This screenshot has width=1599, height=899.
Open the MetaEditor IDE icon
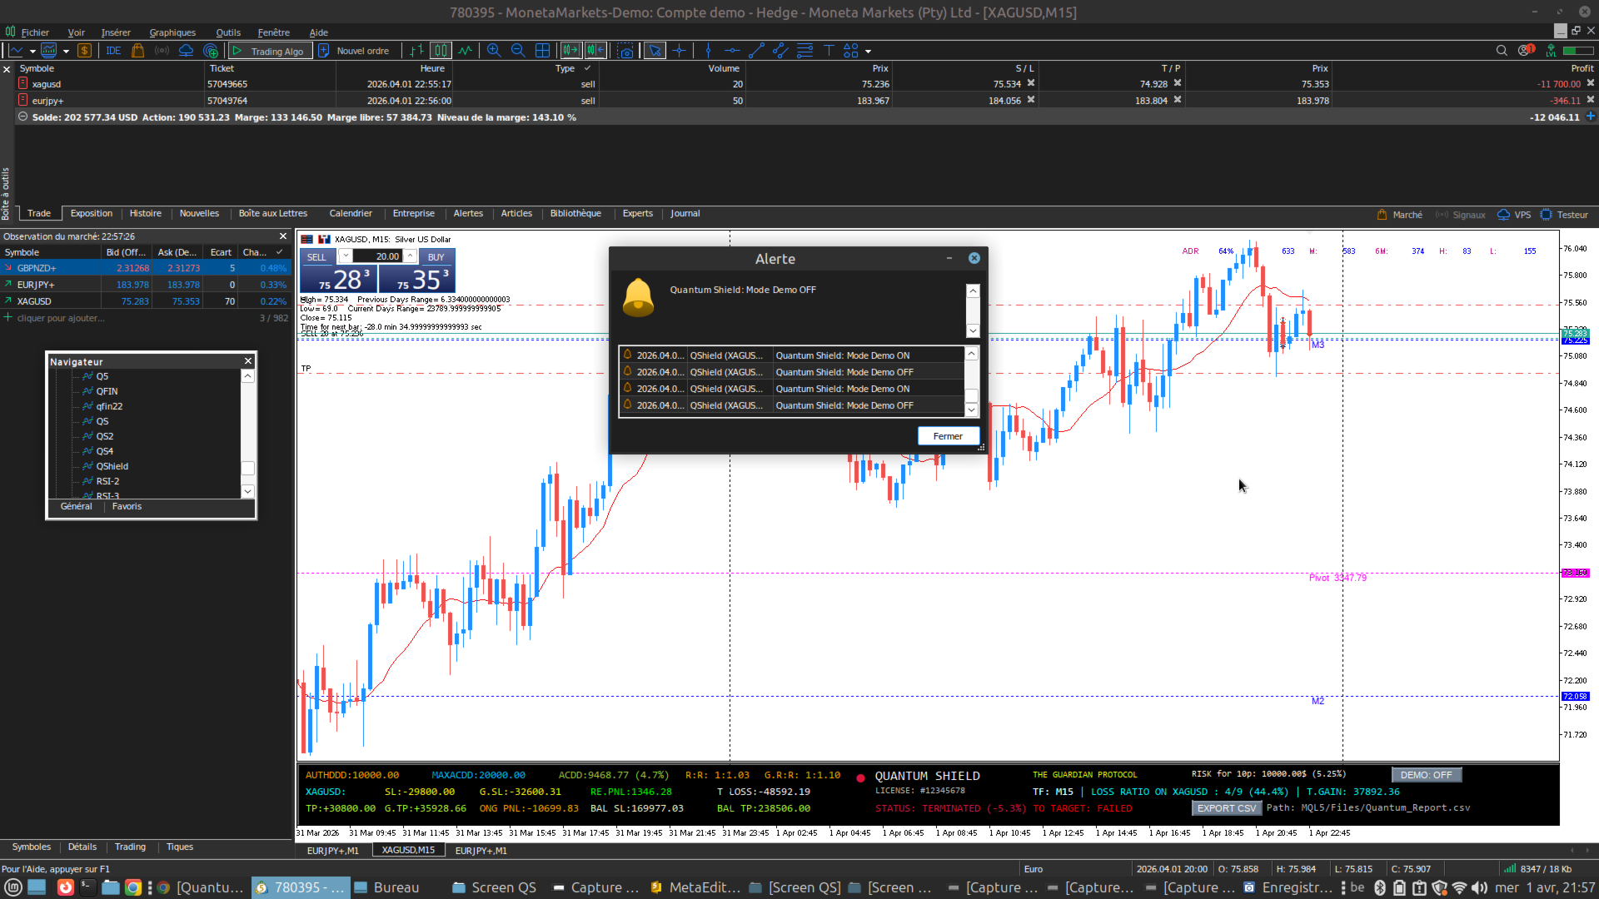(113, 51)
